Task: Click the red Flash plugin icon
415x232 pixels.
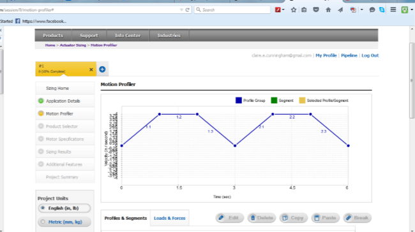Action: point(278,10)
